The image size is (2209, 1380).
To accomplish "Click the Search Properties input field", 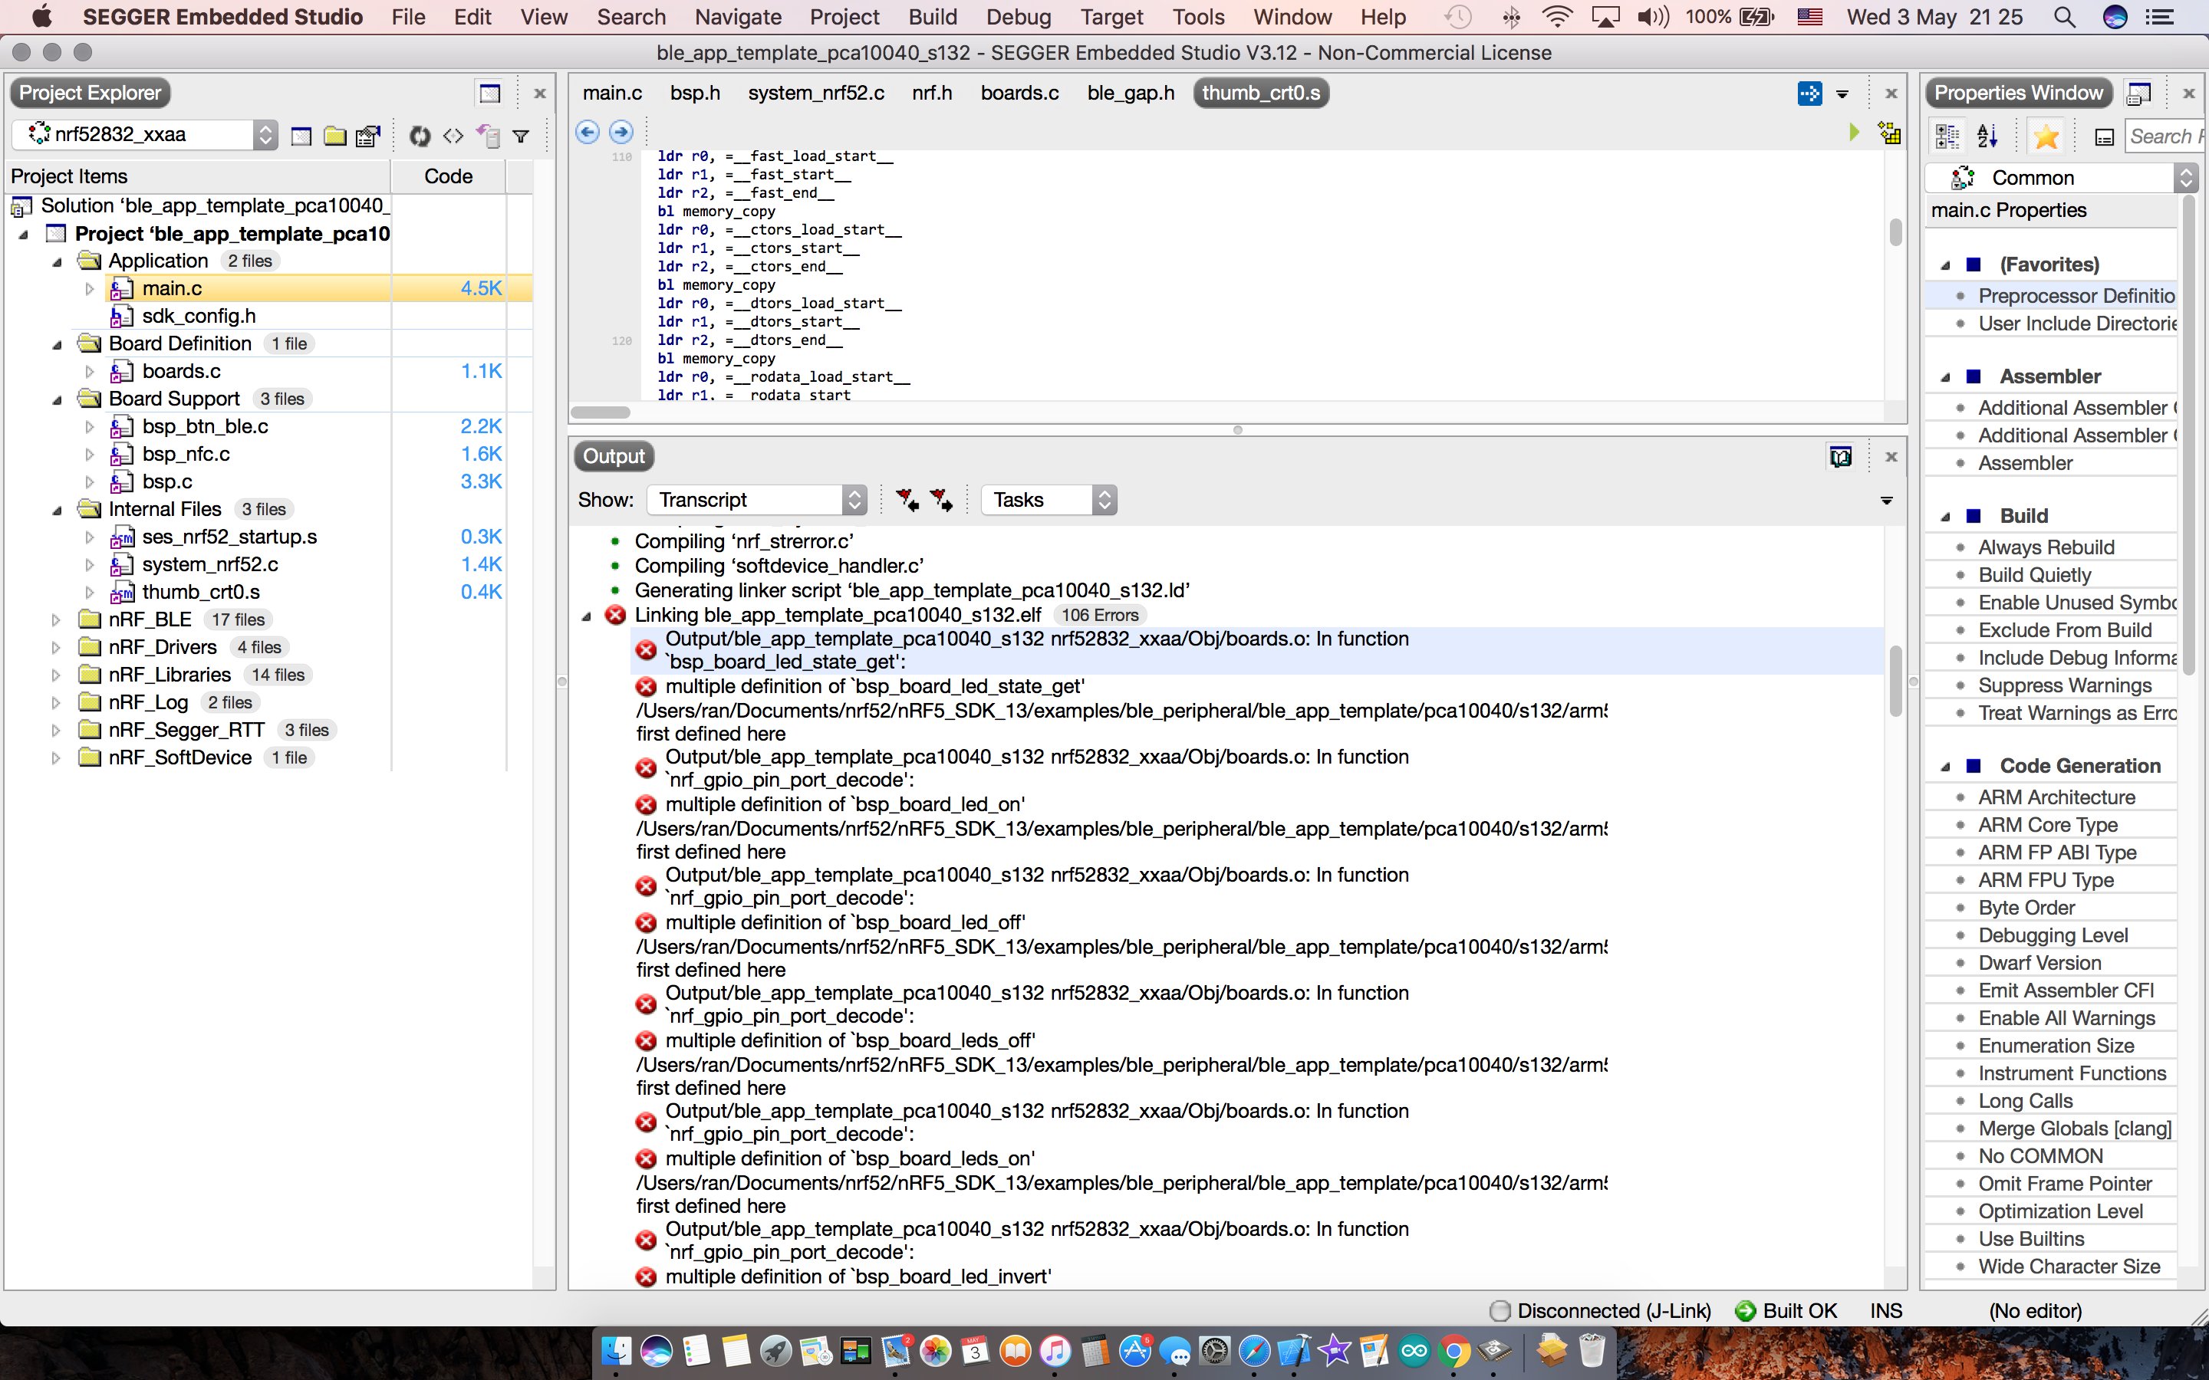I will point(2165,137).
